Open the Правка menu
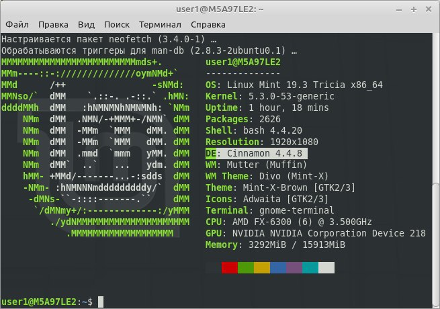Viewport: 440px width, 309px height. (x=53, y=25)
